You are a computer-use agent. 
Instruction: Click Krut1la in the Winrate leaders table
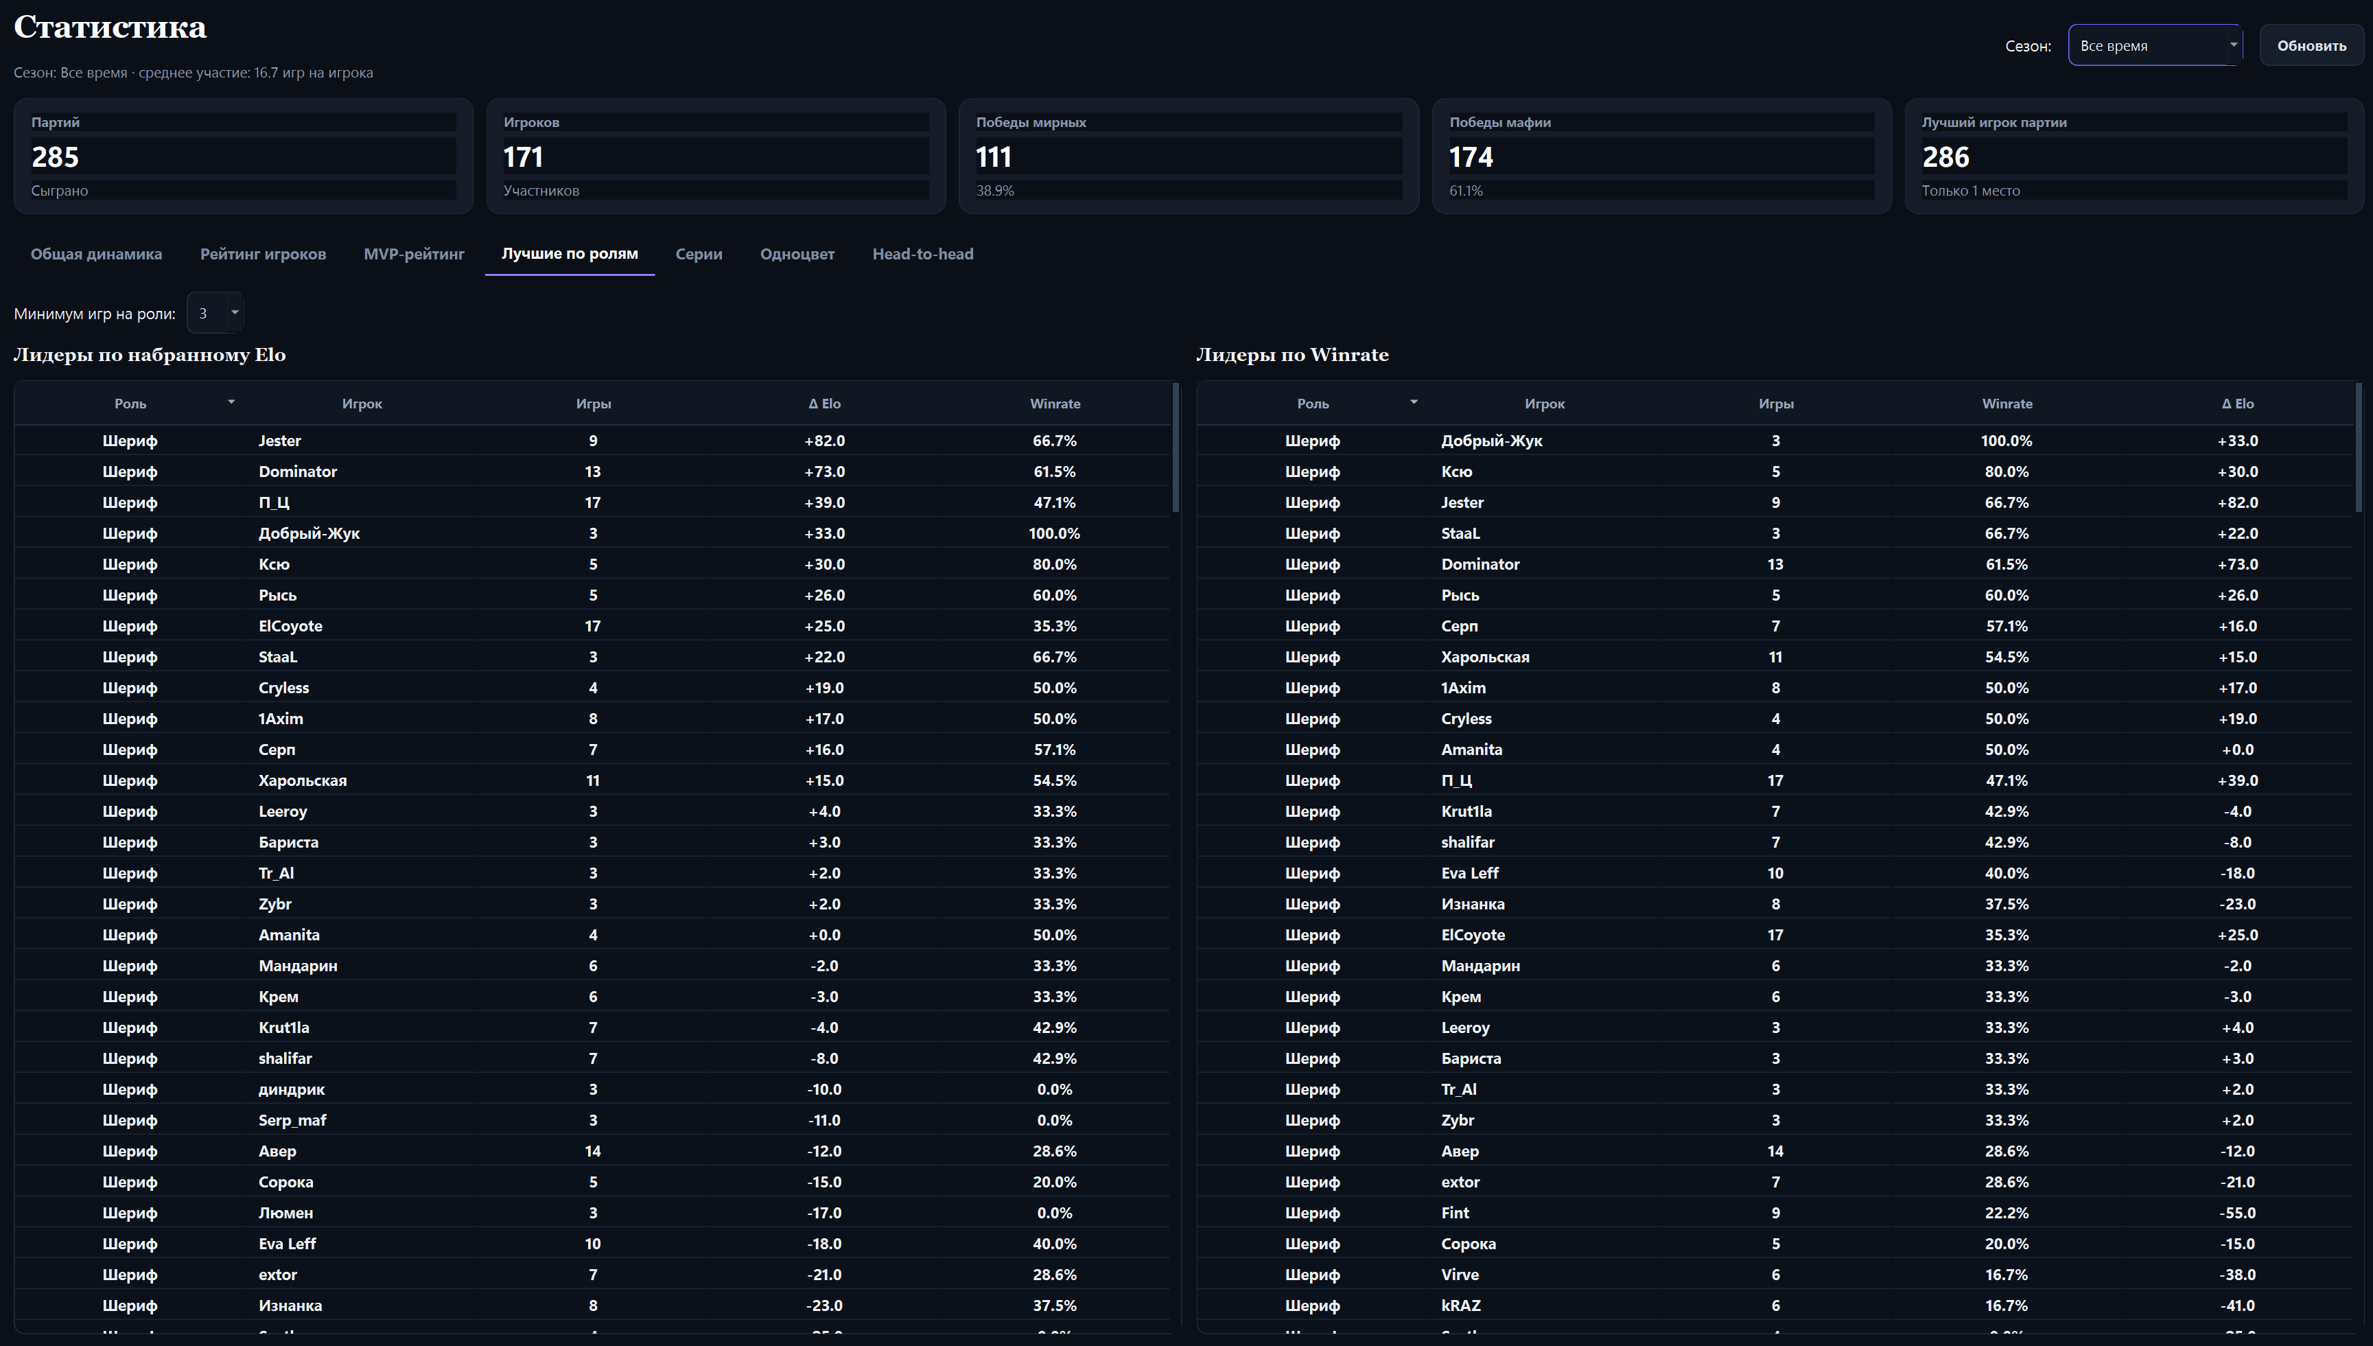[1466, 812]
